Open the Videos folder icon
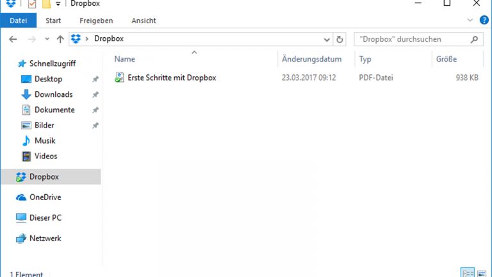The image size is (492, 277). click(26, 156)
